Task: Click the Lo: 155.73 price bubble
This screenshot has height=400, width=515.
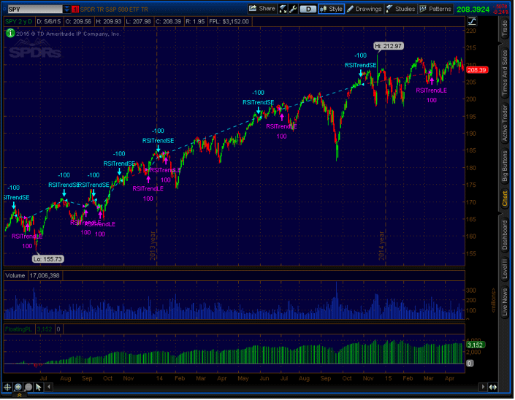Action: coord(47,259)
